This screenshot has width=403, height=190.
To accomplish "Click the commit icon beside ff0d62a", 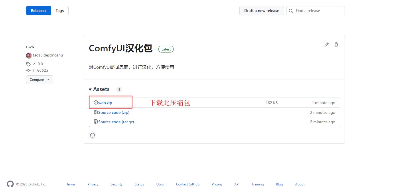I will point(28,70).
